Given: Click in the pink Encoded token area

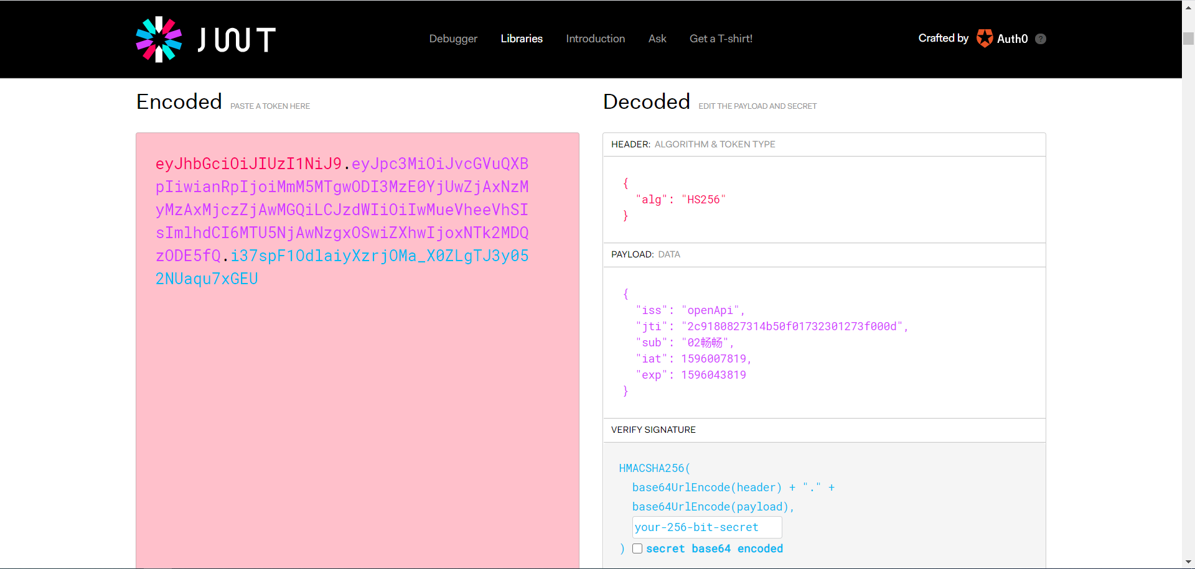Looking at the screenshot, I should coord(357,350).
